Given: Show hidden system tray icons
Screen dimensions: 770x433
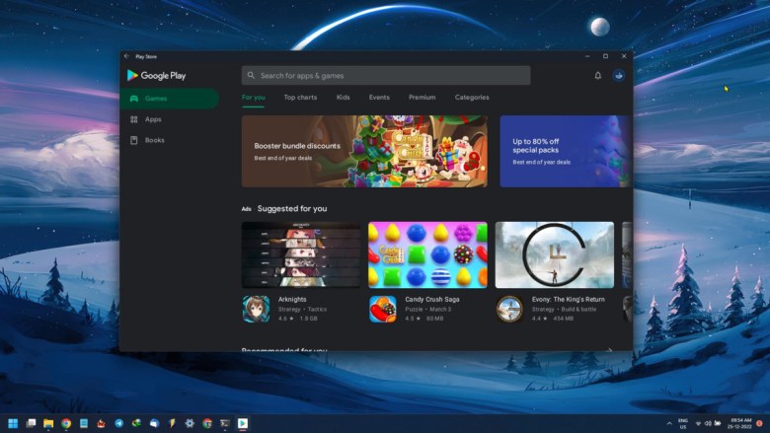Looking at the screenshot, I should 669,423.
